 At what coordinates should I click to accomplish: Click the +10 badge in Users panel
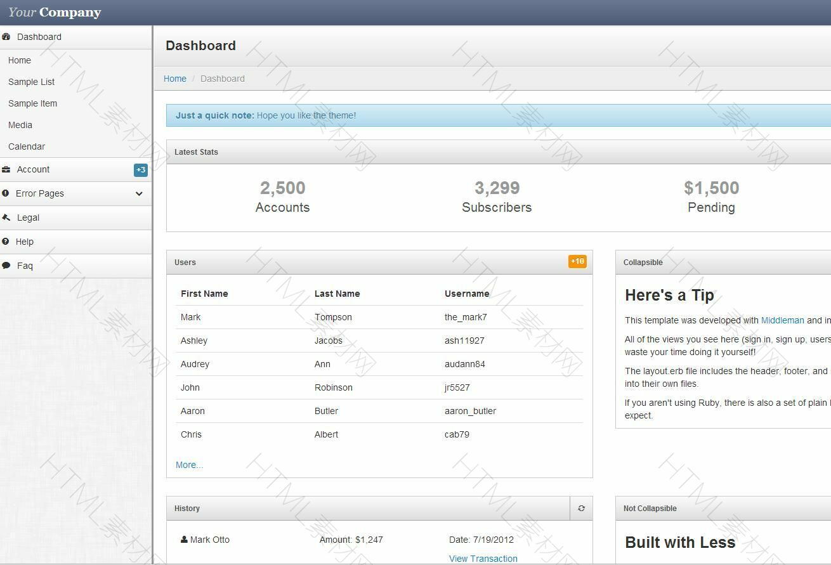[x=577, y=261]
